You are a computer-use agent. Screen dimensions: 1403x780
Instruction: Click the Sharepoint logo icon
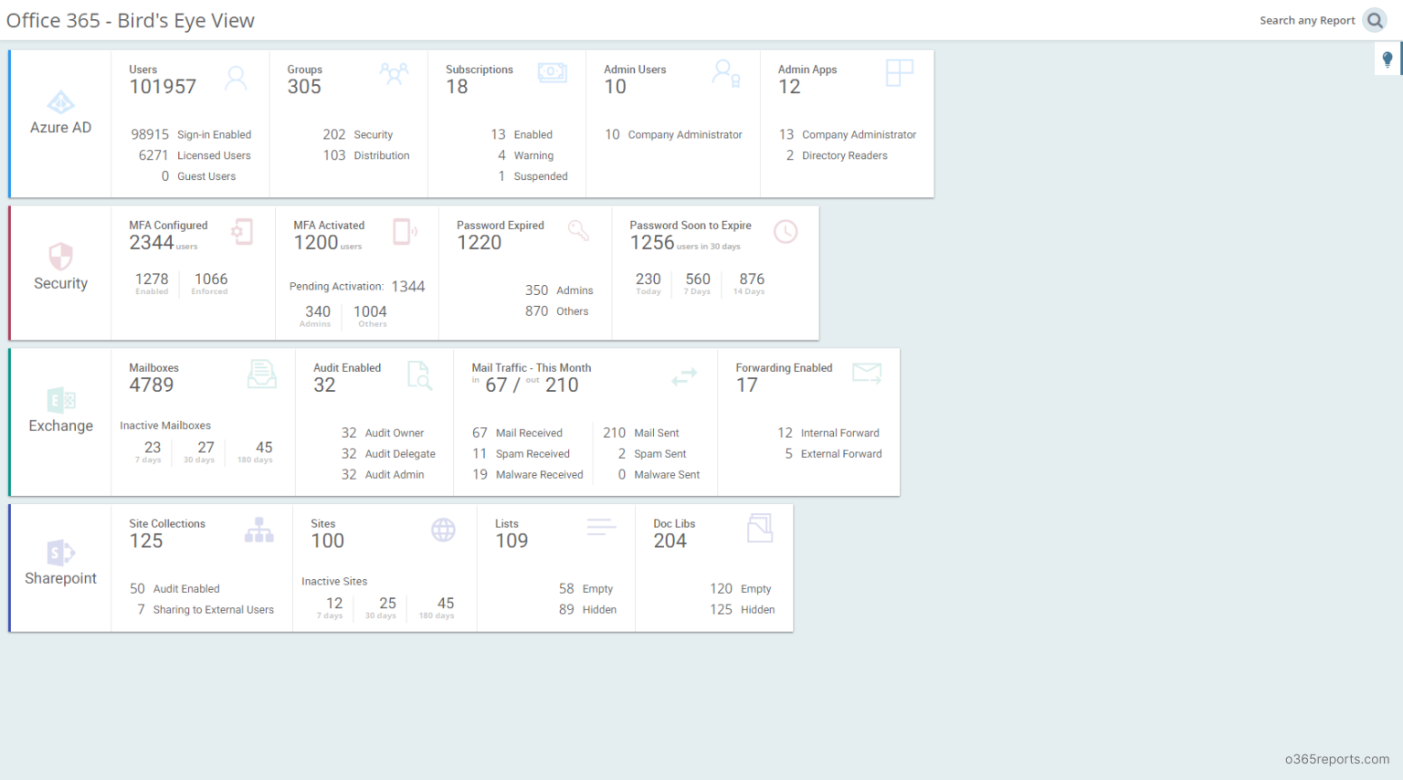coord(61,553)
